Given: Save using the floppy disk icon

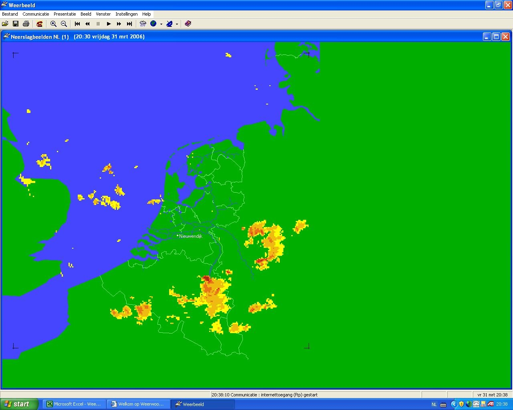Looking at the screenshot, I should (16, 24).
